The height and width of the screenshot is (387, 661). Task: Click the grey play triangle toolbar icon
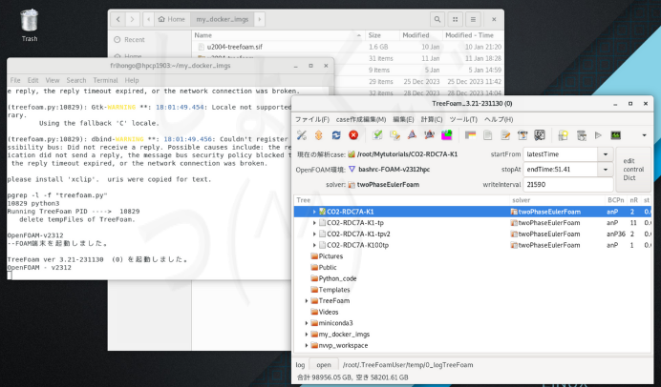point(598,135)
